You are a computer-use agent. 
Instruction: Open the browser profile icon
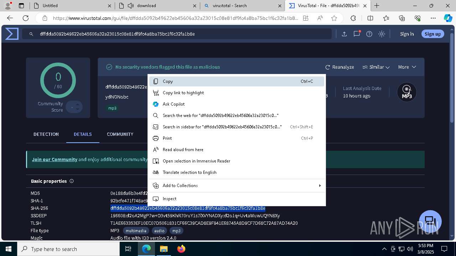tap(8, 5)
